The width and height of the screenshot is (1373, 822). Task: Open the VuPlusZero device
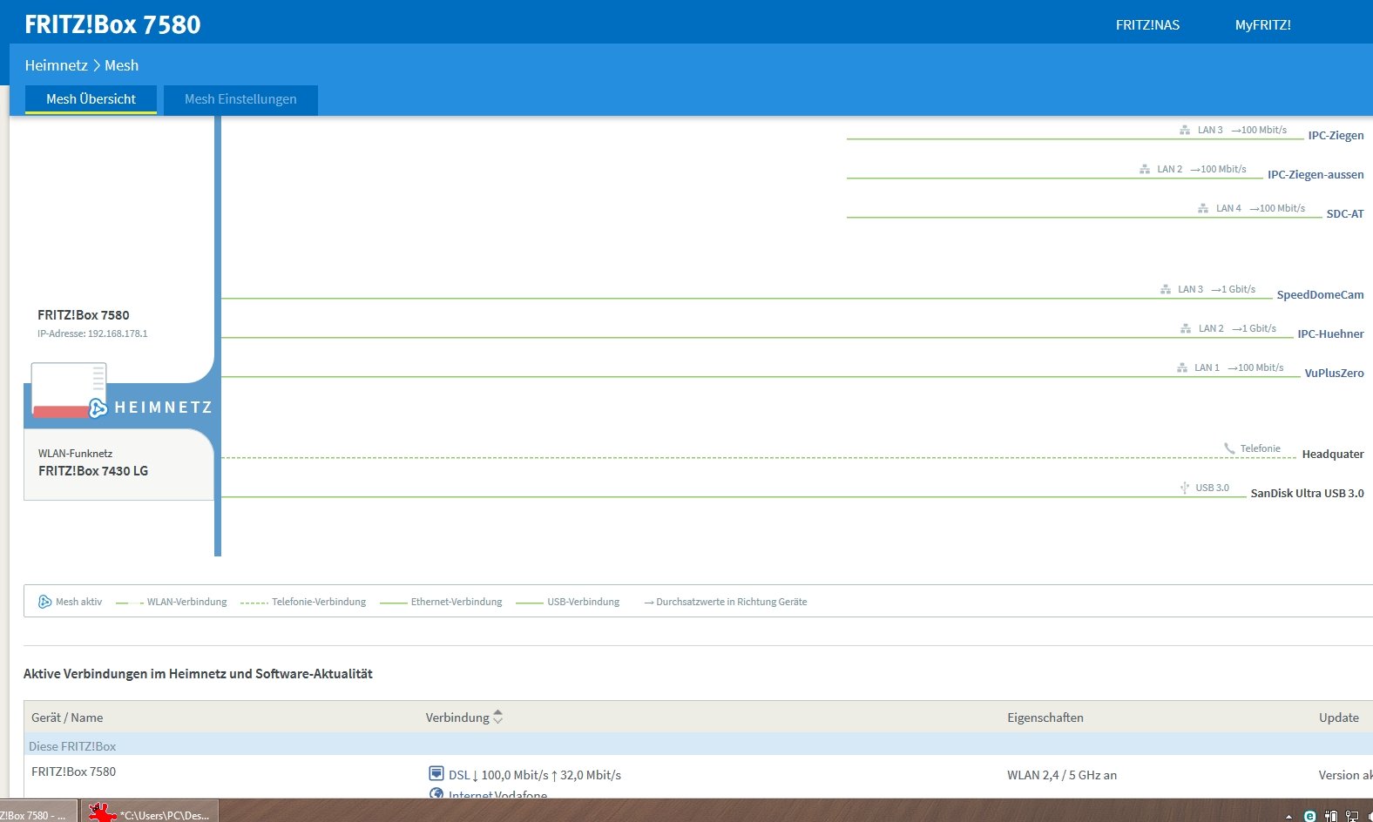coord(1334,374)
